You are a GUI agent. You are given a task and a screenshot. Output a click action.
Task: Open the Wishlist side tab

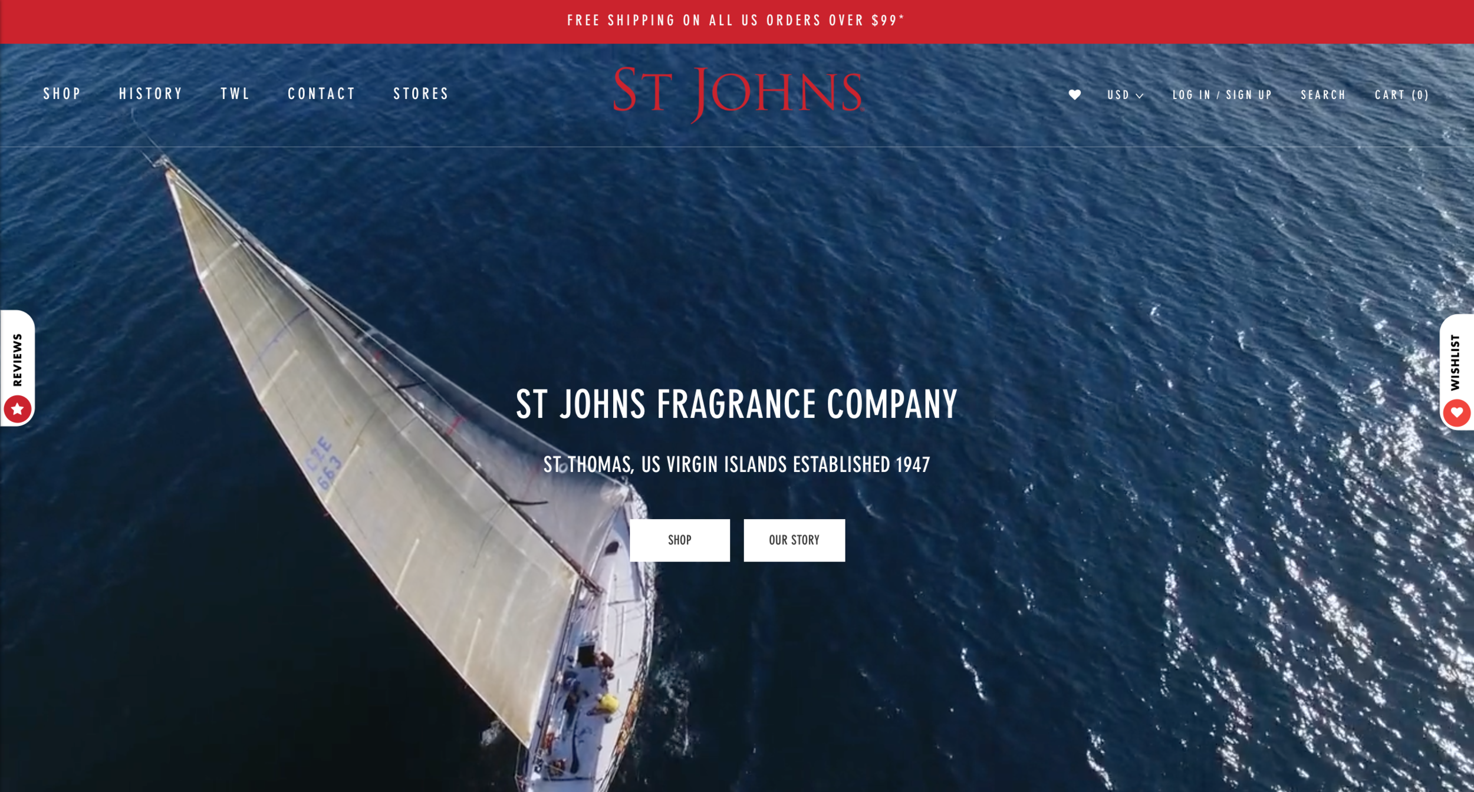point(1457,372)
